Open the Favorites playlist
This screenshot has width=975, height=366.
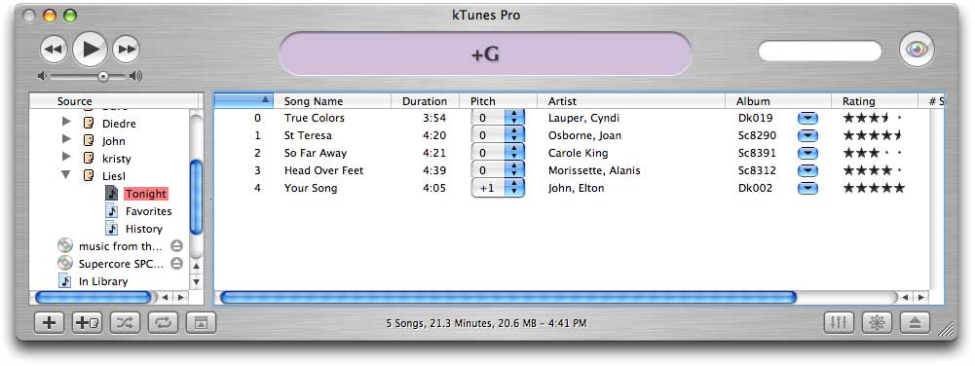pos(149,211)
